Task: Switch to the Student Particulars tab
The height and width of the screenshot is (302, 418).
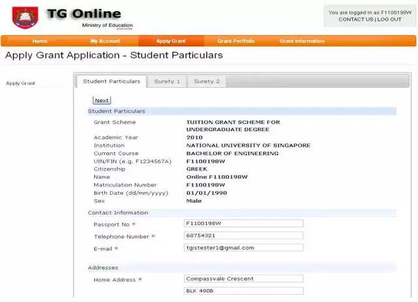Action: coord(111,82)
